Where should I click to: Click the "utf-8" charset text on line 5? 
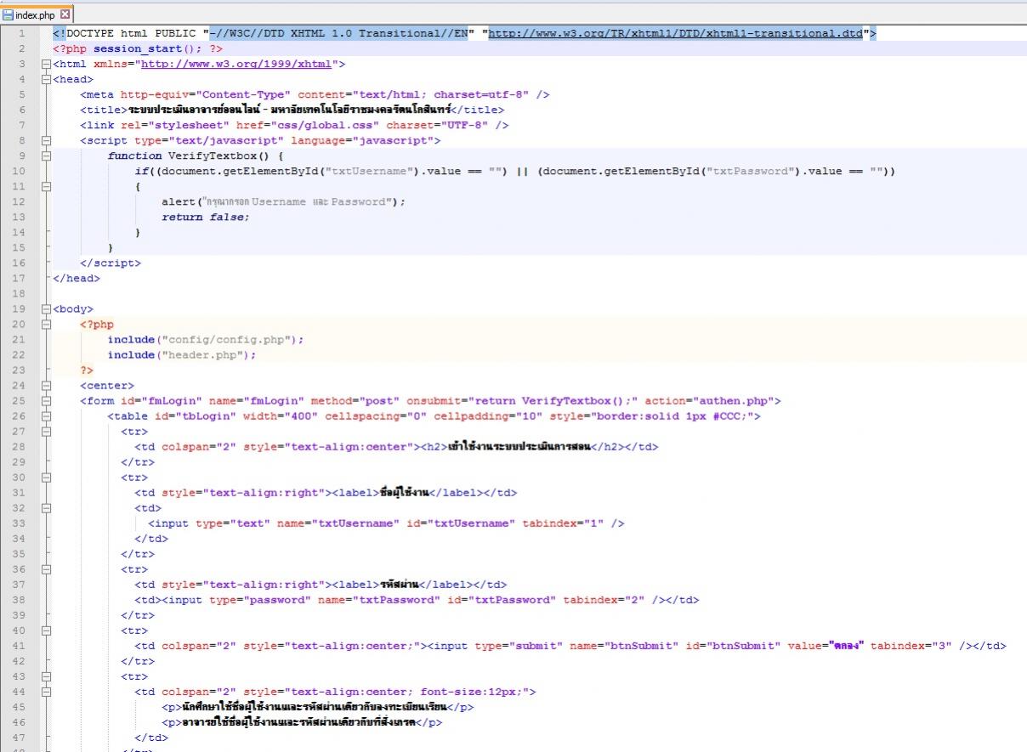coord(505,94)
